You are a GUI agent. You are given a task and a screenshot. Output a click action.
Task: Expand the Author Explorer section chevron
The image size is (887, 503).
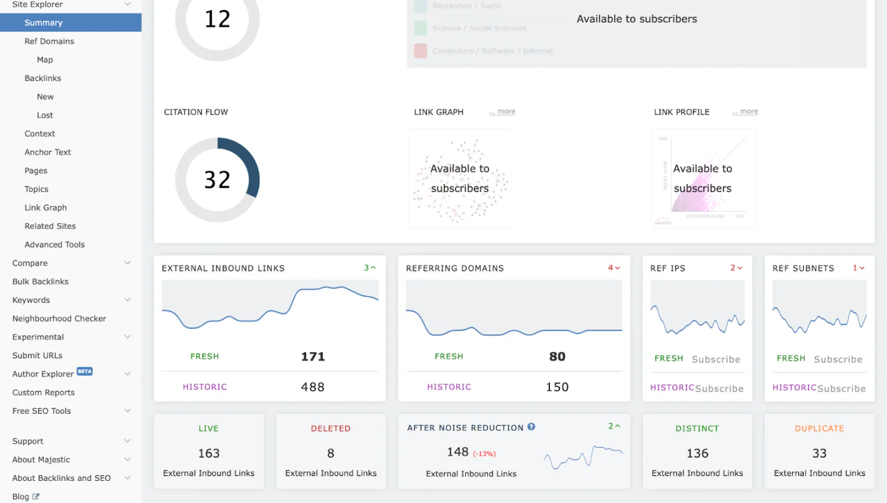point(128,374)
